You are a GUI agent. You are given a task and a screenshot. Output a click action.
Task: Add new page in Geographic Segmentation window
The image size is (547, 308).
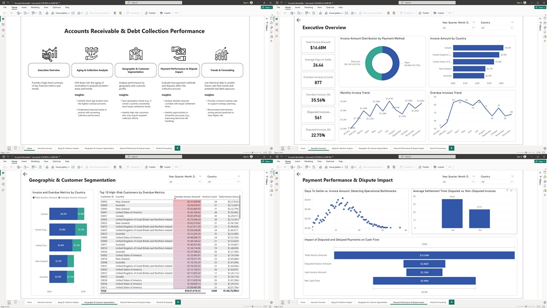[x=178, y=302]
